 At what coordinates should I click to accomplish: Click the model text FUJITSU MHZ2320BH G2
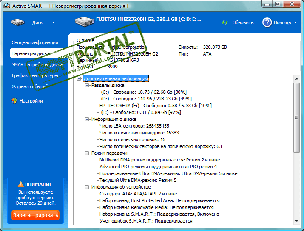pyautogui.click(x=133, y=54)
